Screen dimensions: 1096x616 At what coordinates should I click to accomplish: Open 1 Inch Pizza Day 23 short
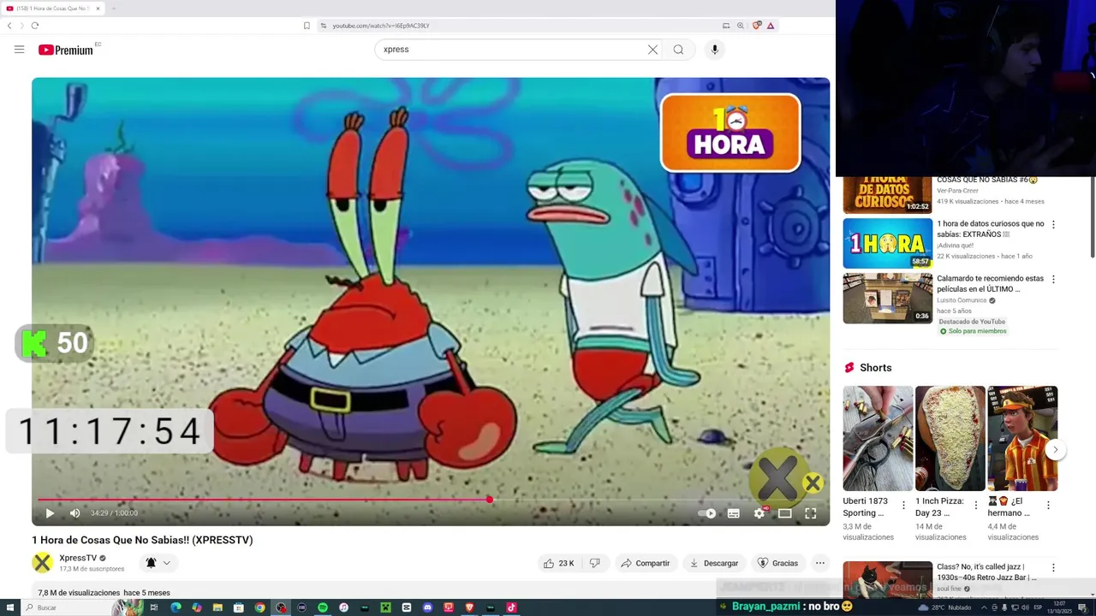coord(950,438)
